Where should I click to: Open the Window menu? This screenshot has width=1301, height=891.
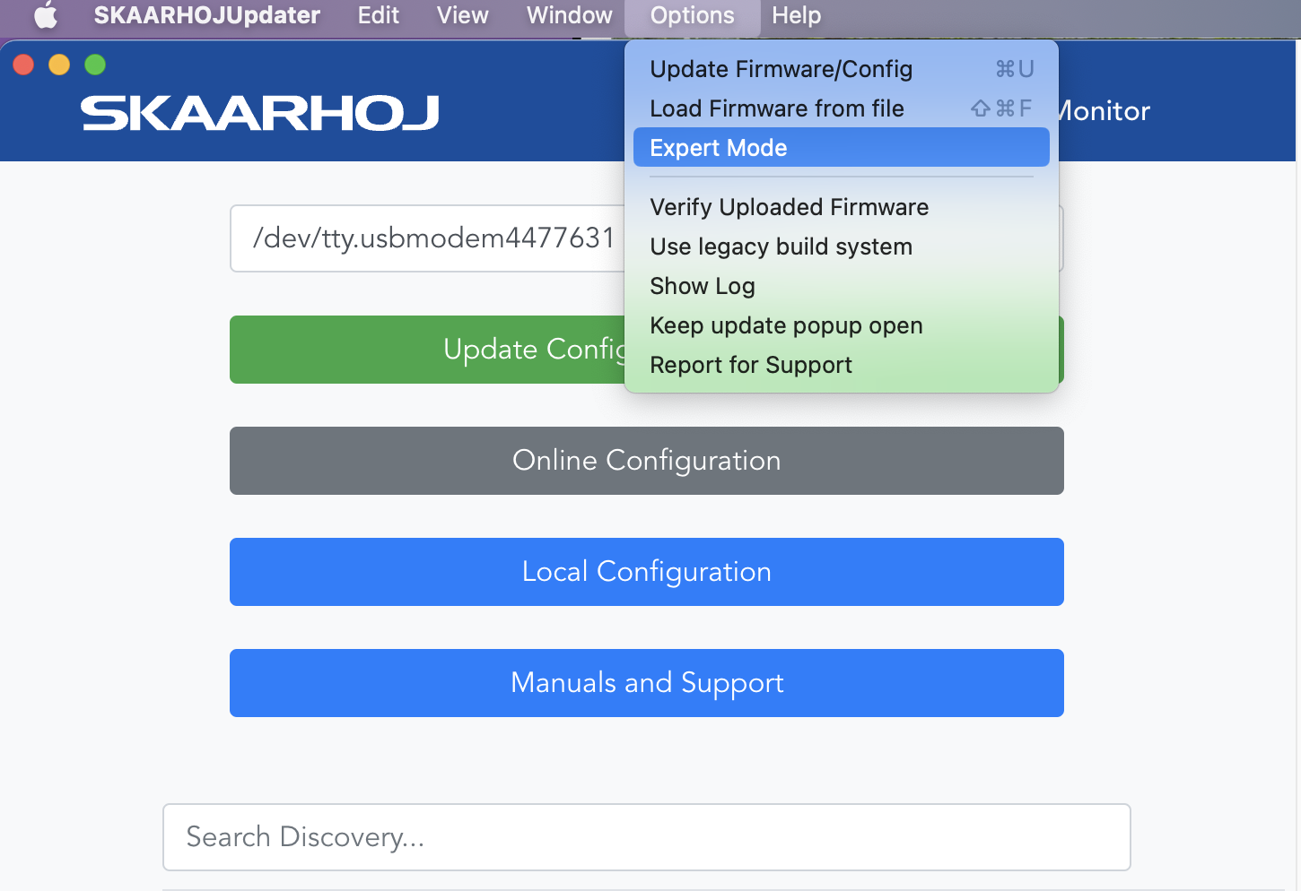tap(569, 15)
